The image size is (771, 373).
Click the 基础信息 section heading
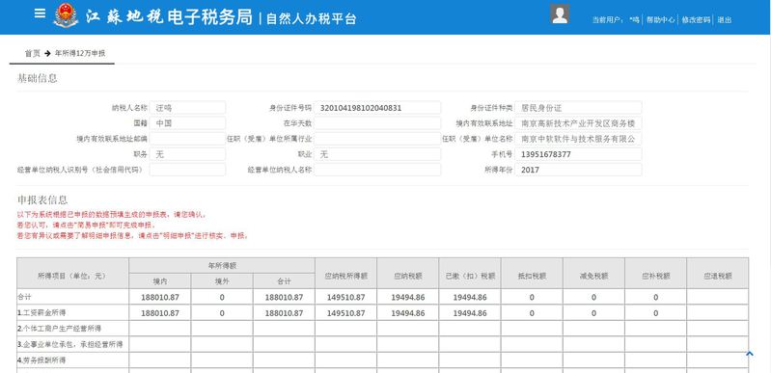[x=38, y=78]
